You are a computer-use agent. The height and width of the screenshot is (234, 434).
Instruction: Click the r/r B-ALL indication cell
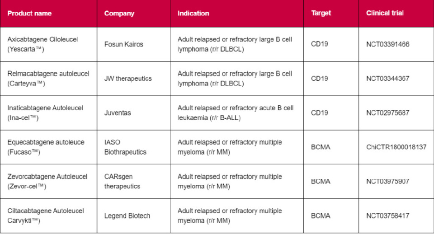[235, 113]
